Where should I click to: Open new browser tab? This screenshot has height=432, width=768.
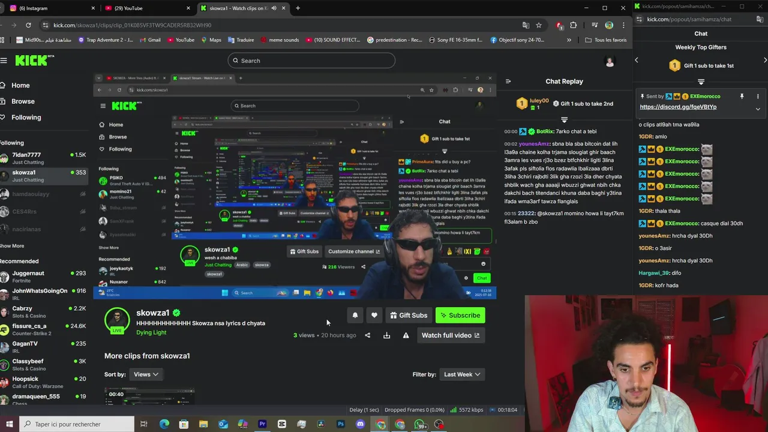click(x=298, y=8)
